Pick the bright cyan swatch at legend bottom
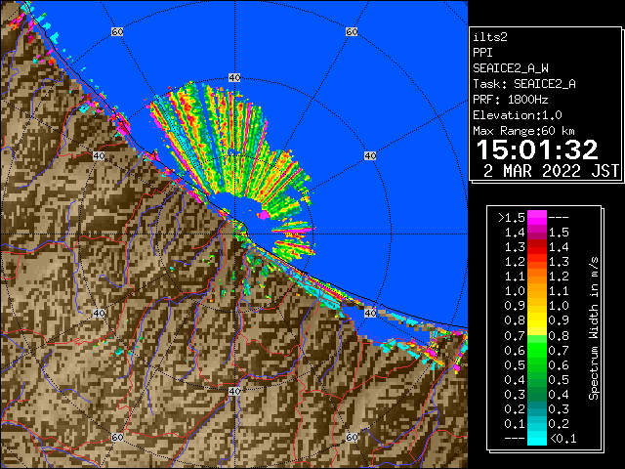Viewport: 625px width, 469px height. tap(537, 438)
